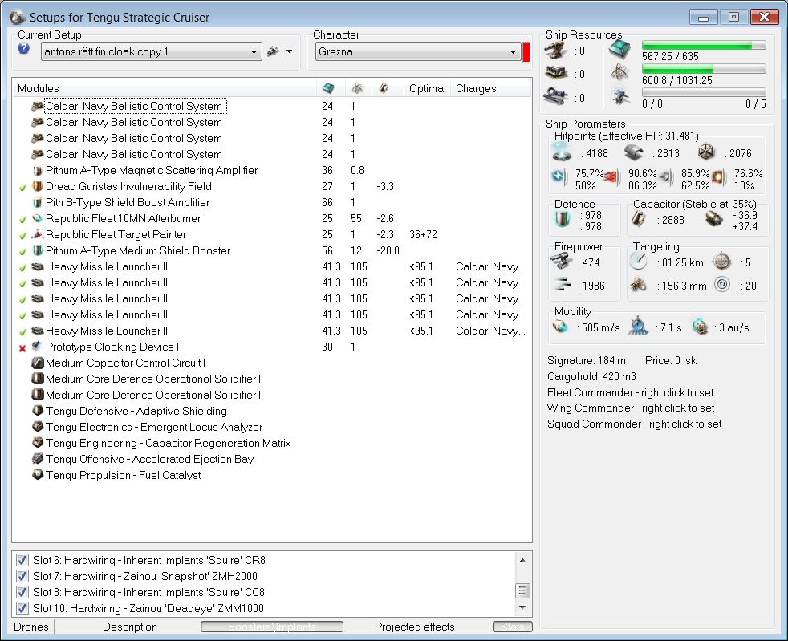Click the thermal resistance icon beside 90.6%
This screenshot has height=641, width=788.
(x=611, y=176)
